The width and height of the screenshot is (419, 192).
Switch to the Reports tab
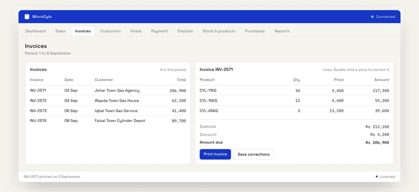[282, 31]
